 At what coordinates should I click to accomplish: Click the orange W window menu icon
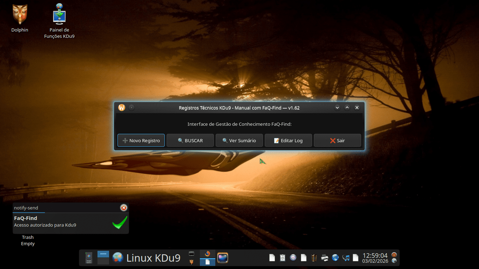click(x=122, y=108)
